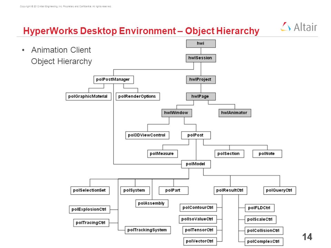Select the poITrackingSystem node
This screenshot has height=248, width=331.
[x=148, y=230]
